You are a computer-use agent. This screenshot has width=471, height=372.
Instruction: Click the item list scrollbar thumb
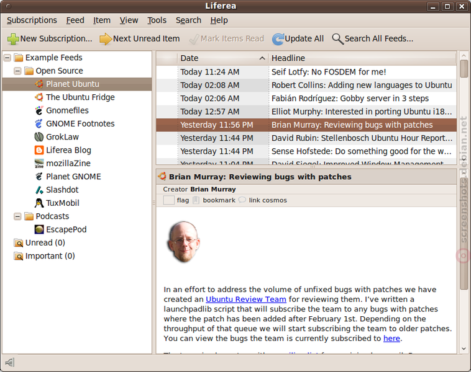coord(464,68)
